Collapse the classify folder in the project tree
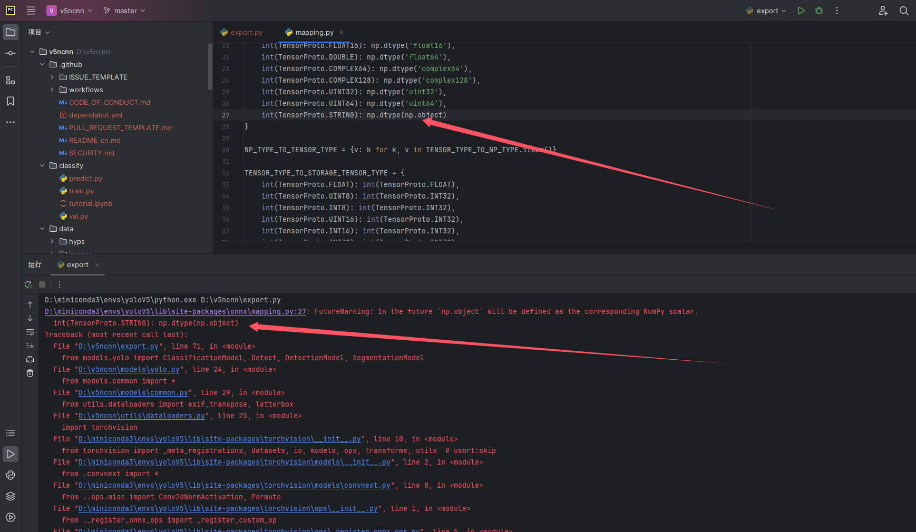Screen dimensions: 916x532 42,165
